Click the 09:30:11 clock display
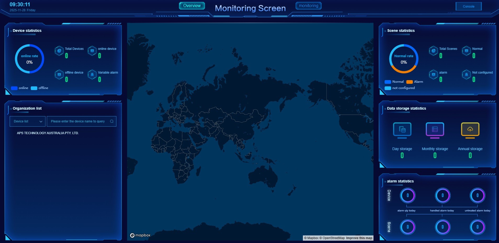 click(x=20, y=4)
